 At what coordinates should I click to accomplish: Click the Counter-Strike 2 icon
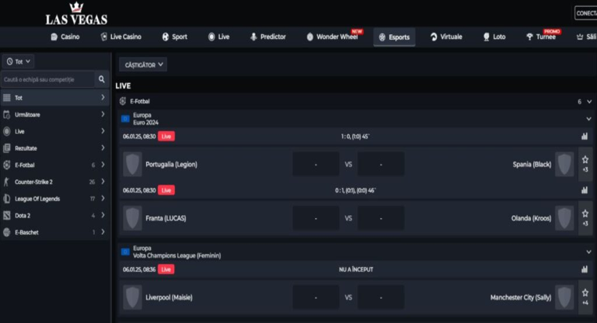point(6,182)
